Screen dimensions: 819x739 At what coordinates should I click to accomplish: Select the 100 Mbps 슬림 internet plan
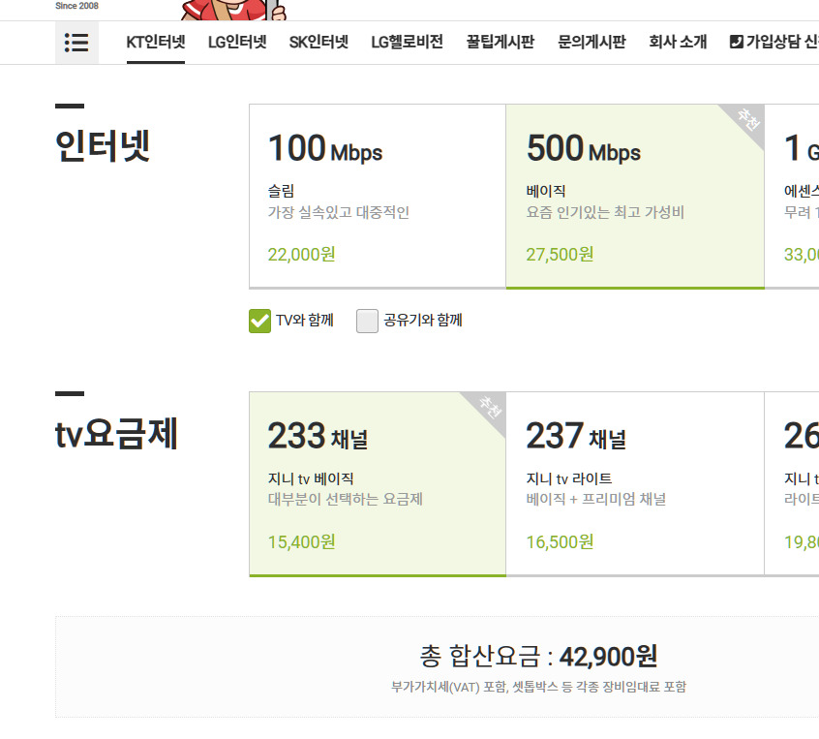pyautogui.click(x=378, y=197)
